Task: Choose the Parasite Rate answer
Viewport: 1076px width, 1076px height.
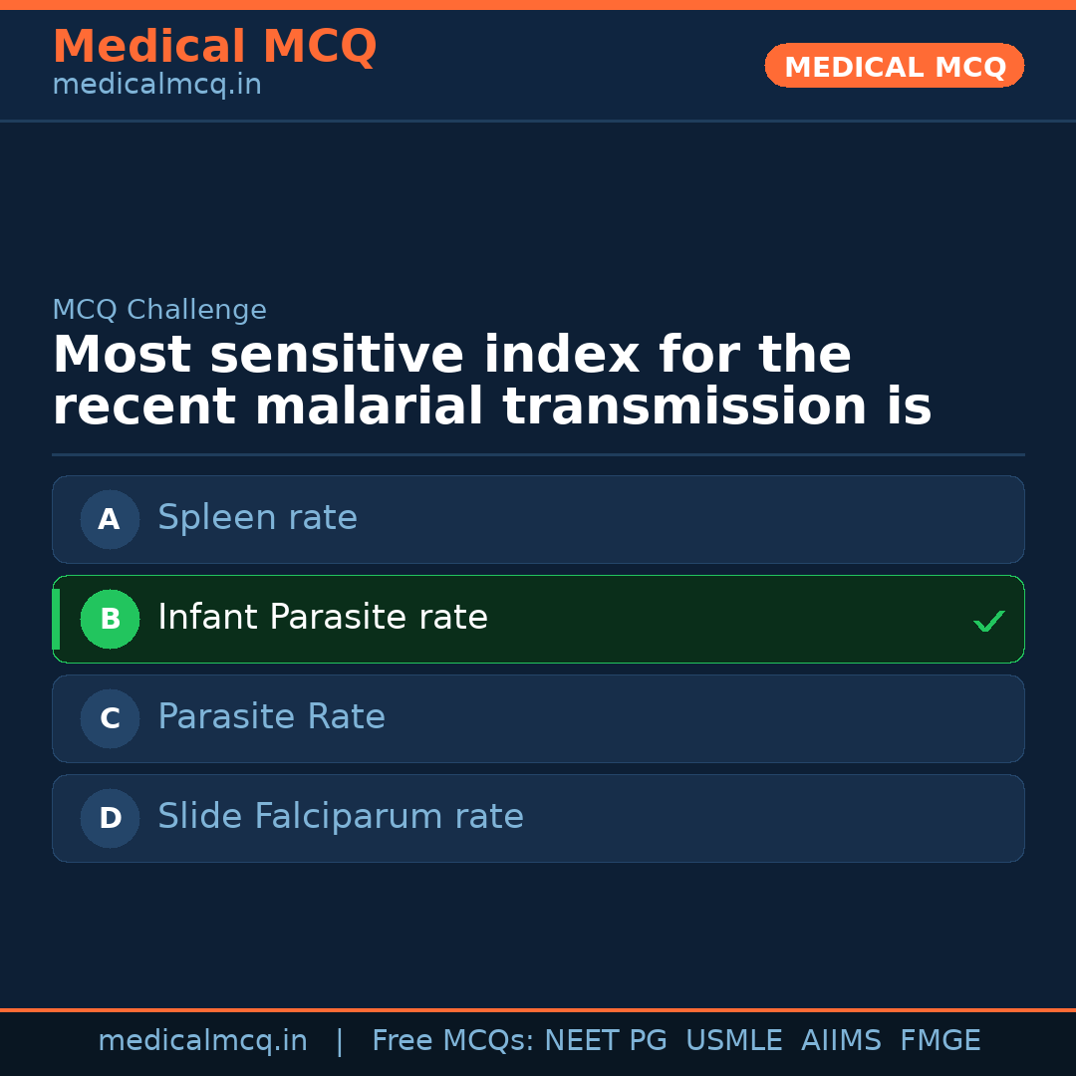Action: pyautogui.click(x=271, y=717)
